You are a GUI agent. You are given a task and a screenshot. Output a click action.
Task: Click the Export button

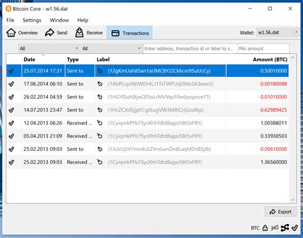point(281,212)
